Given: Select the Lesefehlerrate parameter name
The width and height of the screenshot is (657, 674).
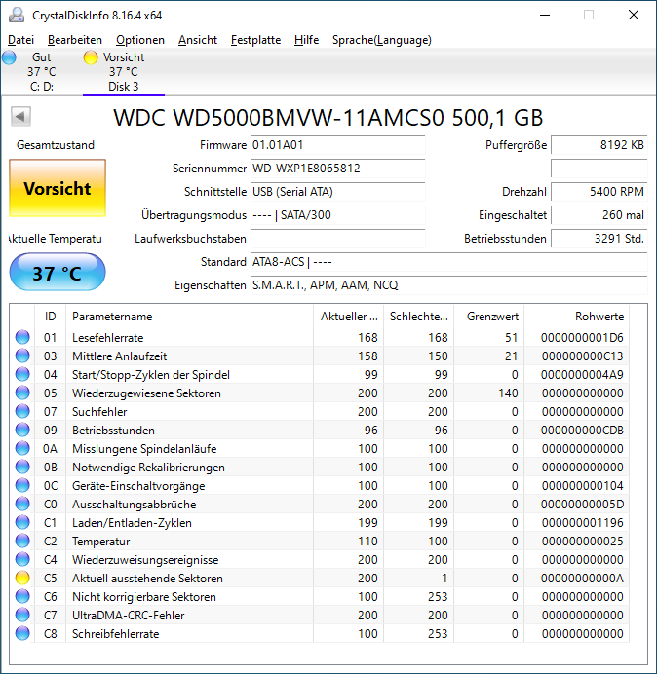Looking at the screenshot, I should pos(107,338).
